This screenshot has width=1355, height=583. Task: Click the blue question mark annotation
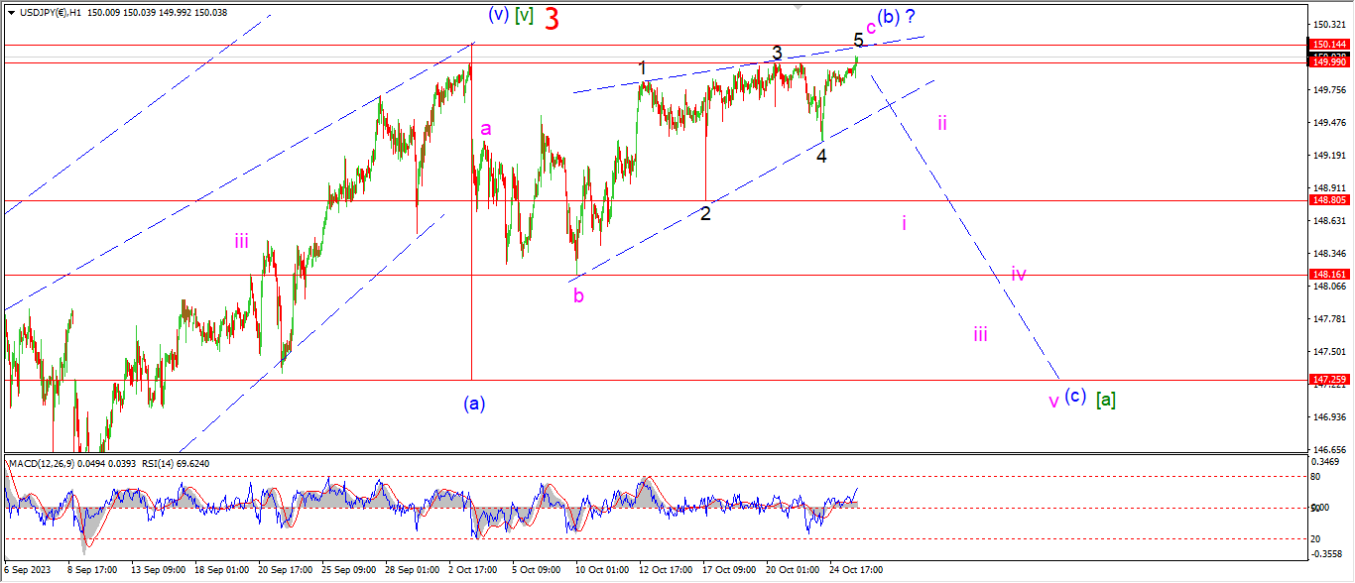pos(910,16)
